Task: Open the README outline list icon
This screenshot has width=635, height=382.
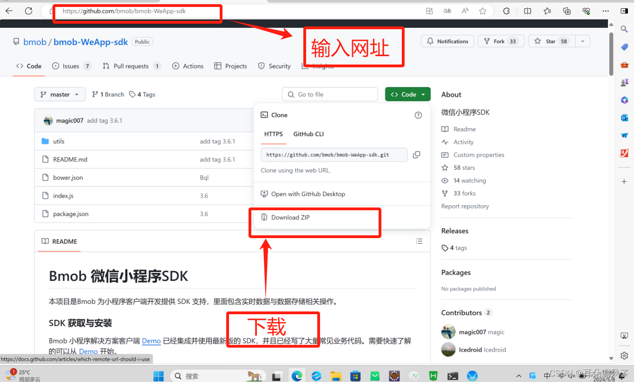Action: 419,241
